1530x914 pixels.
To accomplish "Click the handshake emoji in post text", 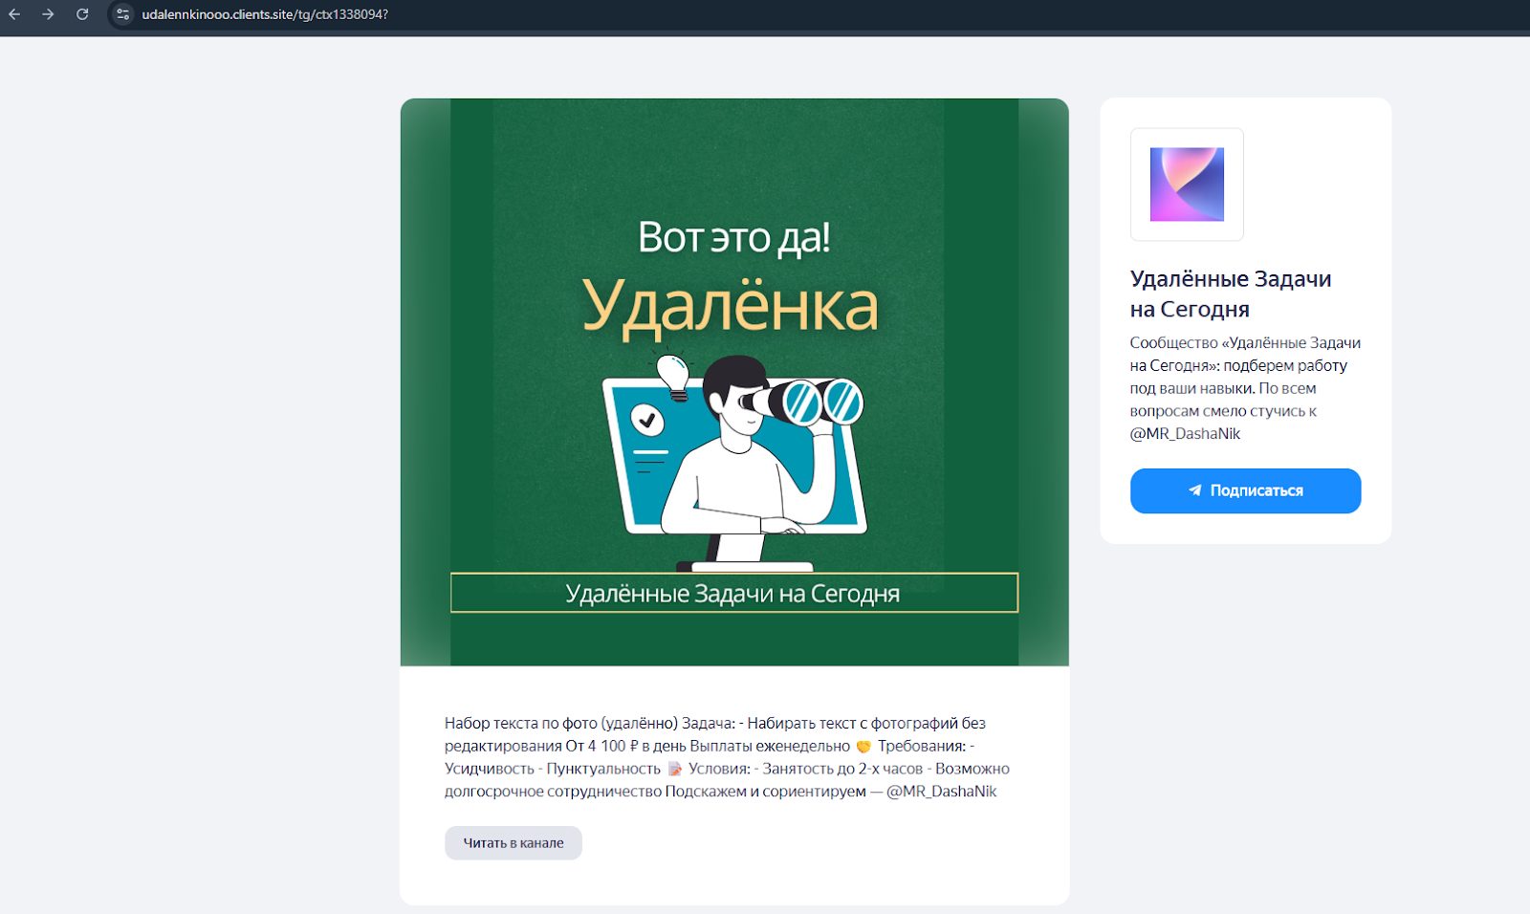I will (863, 746).
